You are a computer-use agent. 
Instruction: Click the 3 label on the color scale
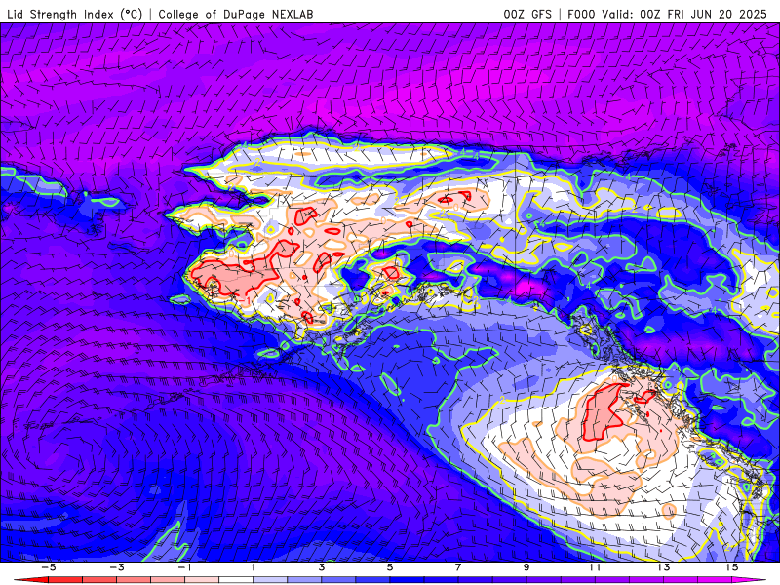click(322, 567)
